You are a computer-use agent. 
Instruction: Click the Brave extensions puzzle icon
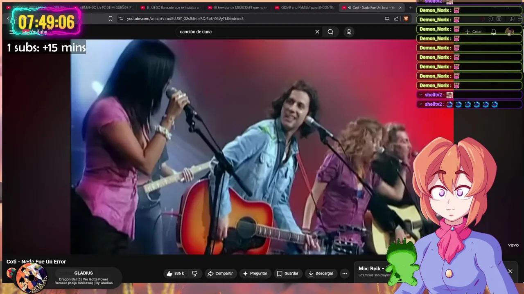(490, 18)
